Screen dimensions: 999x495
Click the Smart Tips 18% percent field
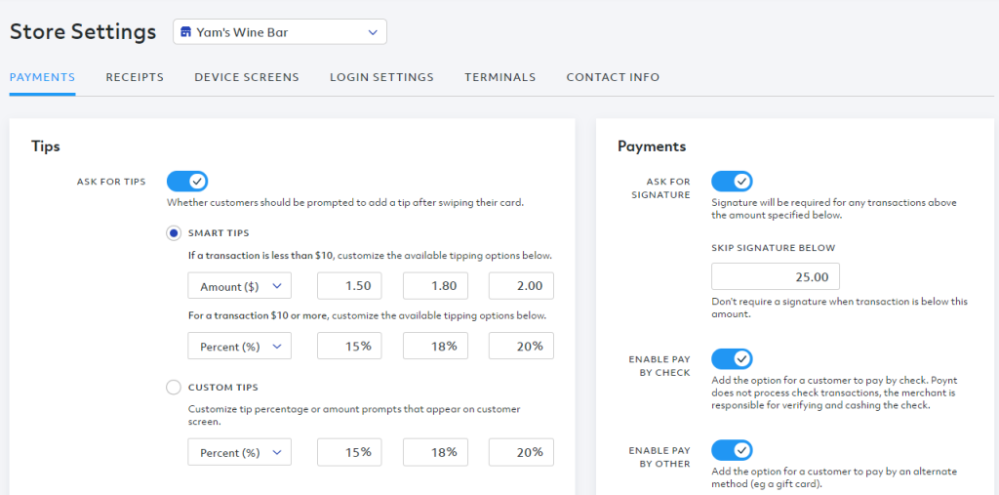tap(435, 346)
